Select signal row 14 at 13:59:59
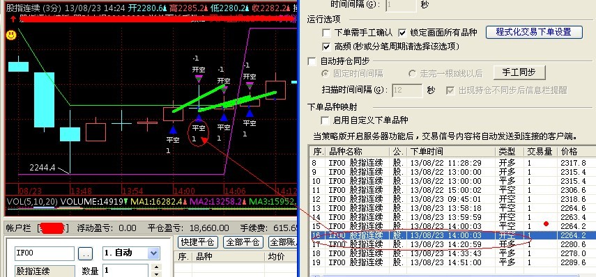This screenshot has height=277, width=596. pos(452,217)
